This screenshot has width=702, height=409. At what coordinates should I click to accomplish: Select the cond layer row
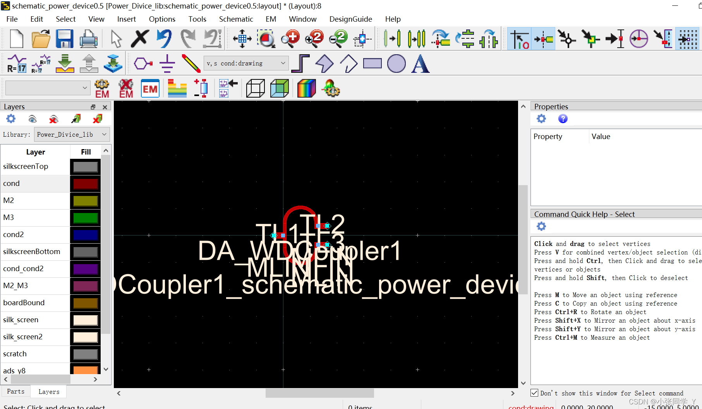click(35, 184)
